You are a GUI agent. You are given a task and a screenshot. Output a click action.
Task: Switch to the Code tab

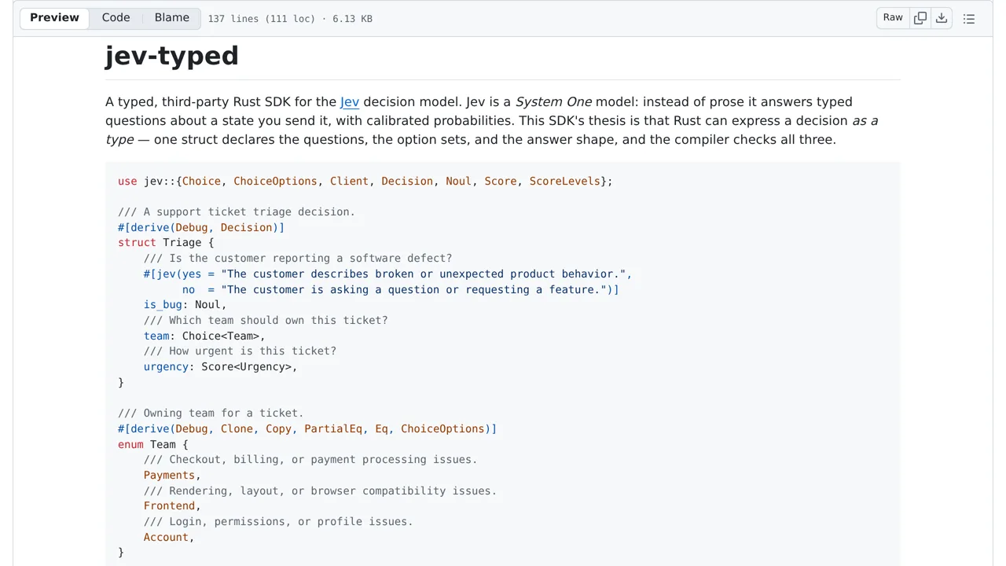point(116,18)
